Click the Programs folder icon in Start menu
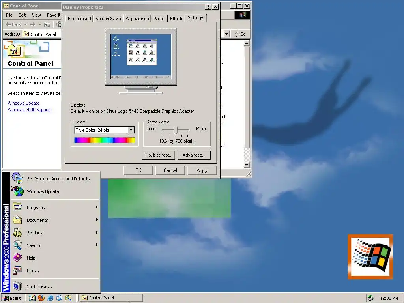The width and height of the screenshot is (404, 303). (x=17, y=208)
